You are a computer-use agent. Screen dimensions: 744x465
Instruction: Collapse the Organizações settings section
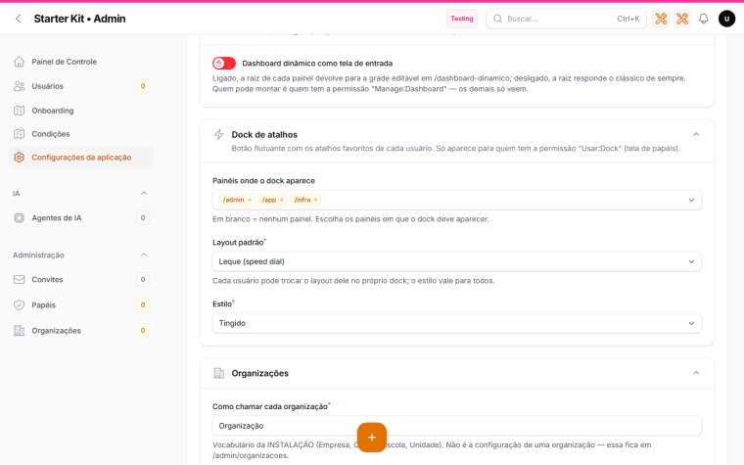tap(696, 373)
